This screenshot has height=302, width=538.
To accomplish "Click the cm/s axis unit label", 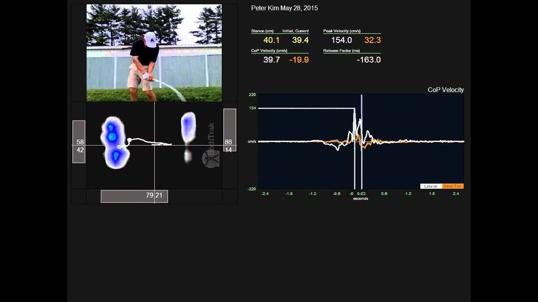I will coord(252,142).
